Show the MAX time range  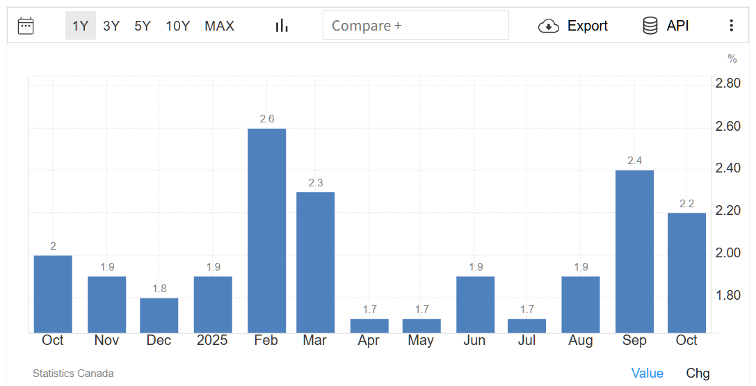[x=219, y=26]
